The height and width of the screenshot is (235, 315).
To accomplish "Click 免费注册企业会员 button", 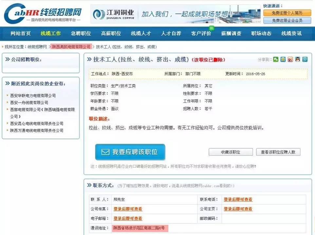I will click(x=287, y=21).
